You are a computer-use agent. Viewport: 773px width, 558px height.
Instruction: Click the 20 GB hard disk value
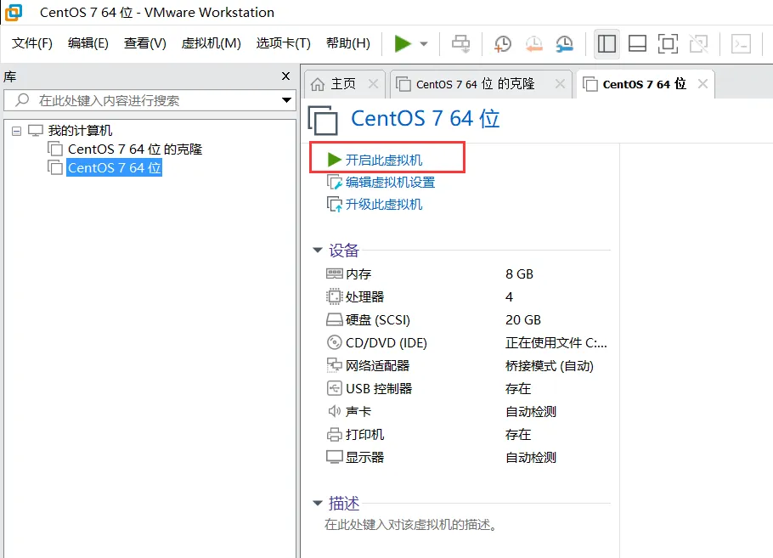pyautogui.click(x=523, y=320)
